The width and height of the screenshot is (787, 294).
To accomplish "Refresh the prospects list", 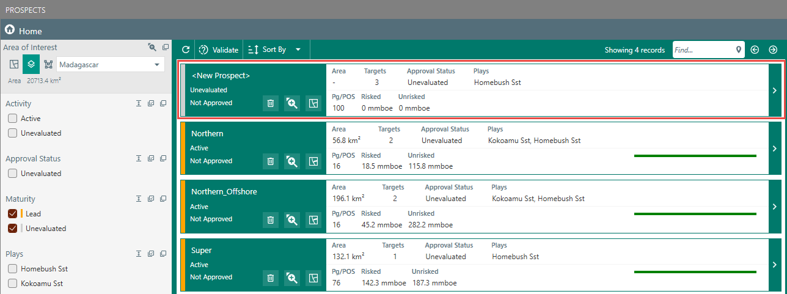I will coord(186,50).
